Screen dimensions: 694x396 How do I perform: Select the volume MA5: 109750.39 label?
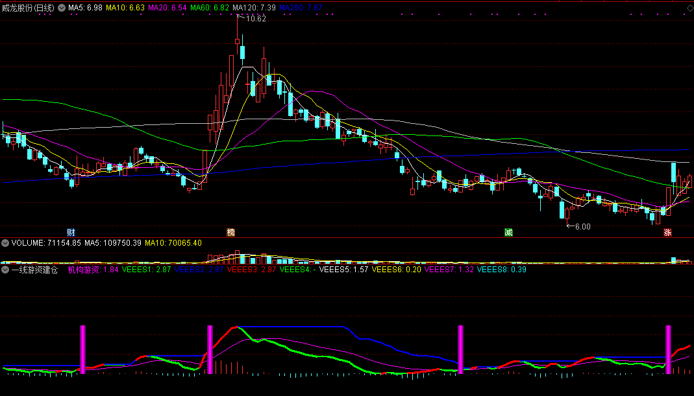pos(113,243)
